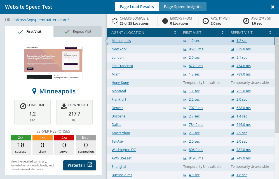Sort by Repeat Visit column arrows
This screenshot has height=179, width=279.
pos(270,32)
